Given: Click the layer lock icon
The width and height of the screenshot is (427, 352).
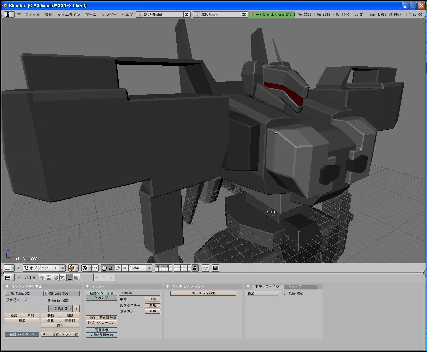Looking at the screenshot, I should (195, 268).
